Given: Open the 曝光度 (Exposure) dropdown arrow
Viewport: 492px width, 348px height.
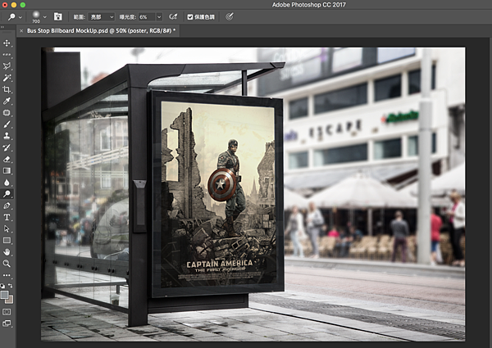Looking at the screenshot, I should click(159, 16).
